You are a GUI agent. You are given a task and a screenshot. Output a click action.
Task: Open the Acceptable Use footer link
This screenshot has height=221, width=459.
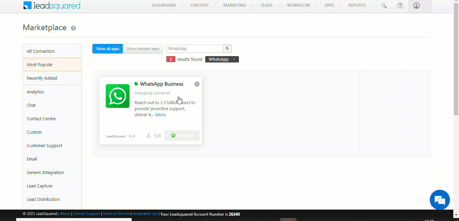[x=145, y=214]
